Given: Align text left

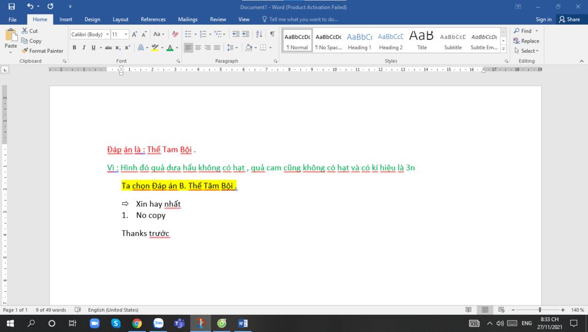Looking at the screenshot, I should pos(188,48).
